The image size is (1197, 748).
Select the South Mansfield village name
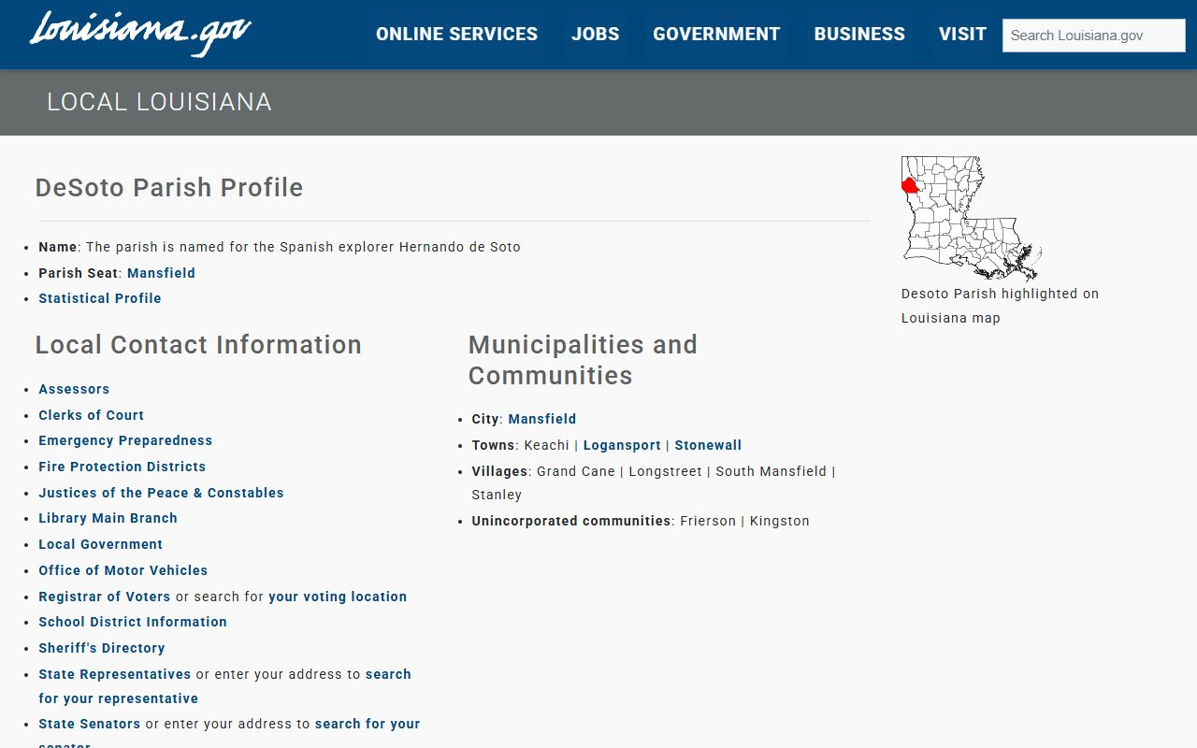point(772,471)
